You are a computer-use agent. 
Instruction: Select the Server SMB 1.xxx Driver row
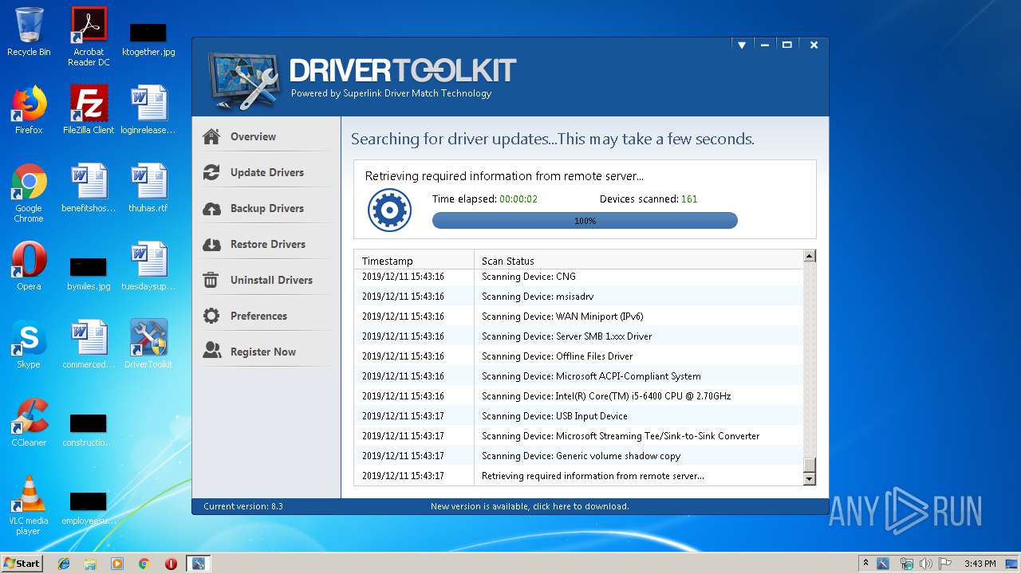click(578, 336)
